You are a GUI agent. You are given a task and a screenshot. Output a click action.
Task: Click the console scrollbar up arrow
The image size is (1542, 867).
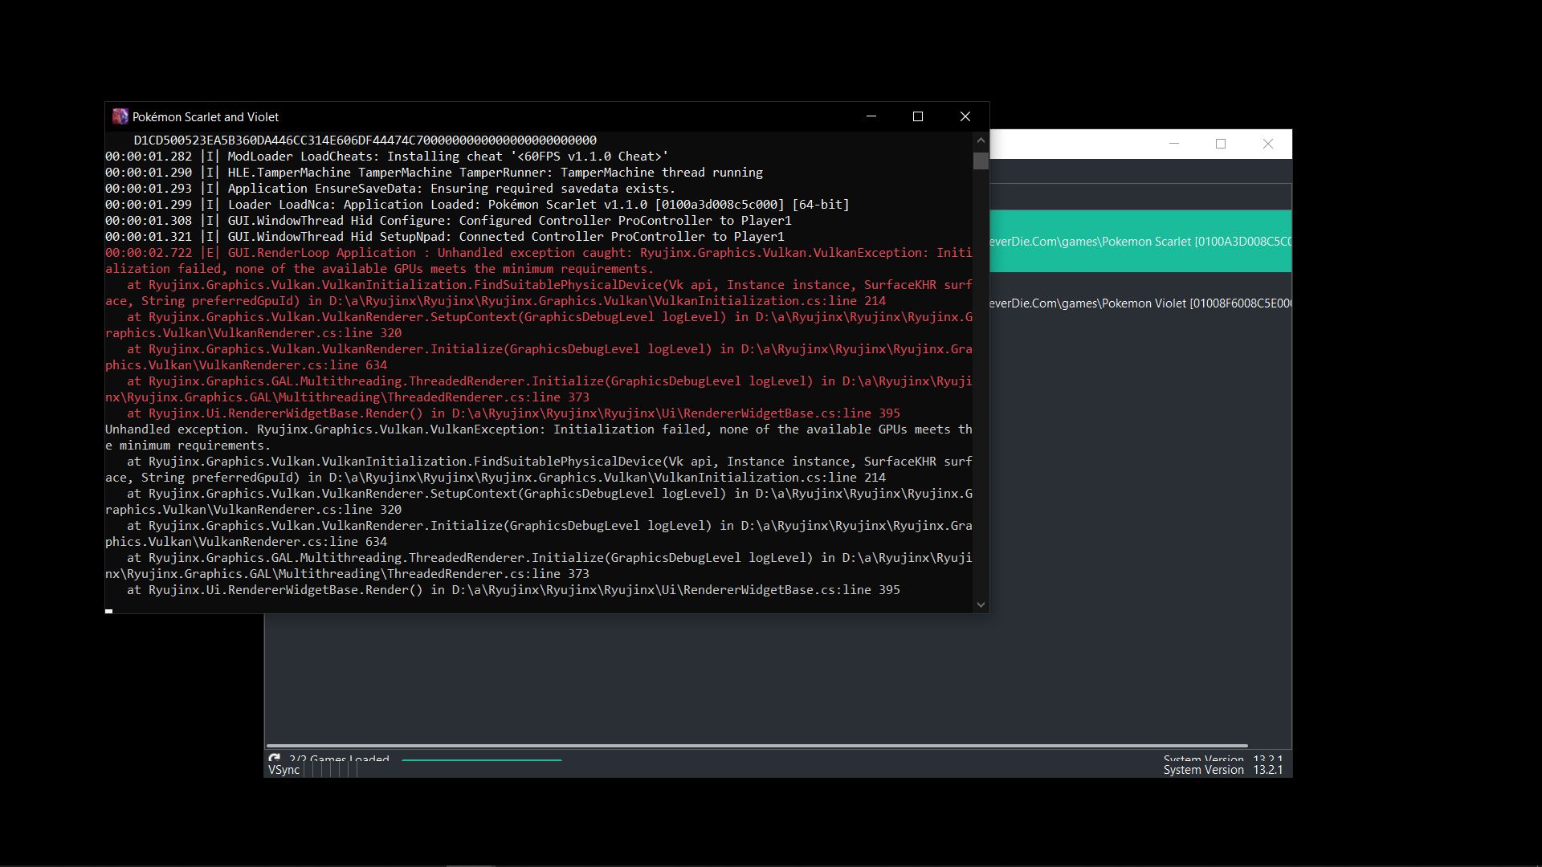tap(981, 140)
